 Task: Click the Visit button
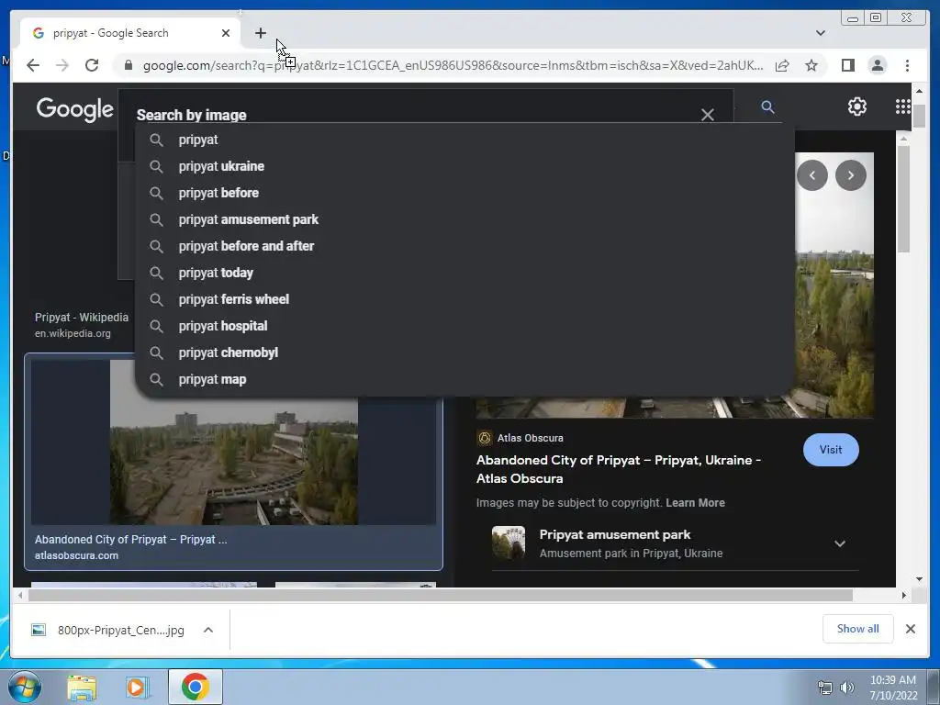click(x=830, y=450)
